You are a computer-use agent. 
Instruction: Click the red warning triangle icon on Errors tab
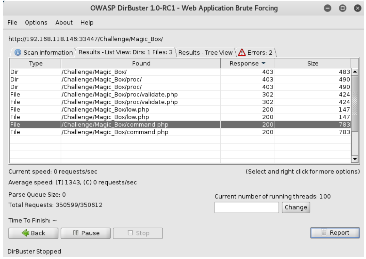click(x=242, y=52)
